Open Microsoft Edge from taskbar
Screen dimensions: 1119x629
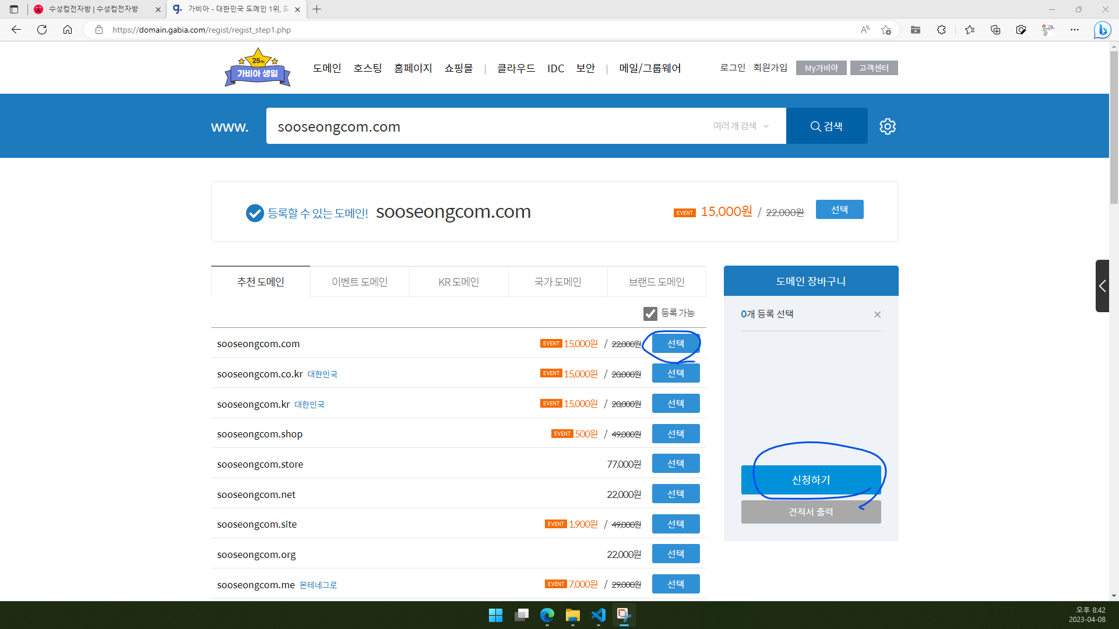[x=547, y=615]
